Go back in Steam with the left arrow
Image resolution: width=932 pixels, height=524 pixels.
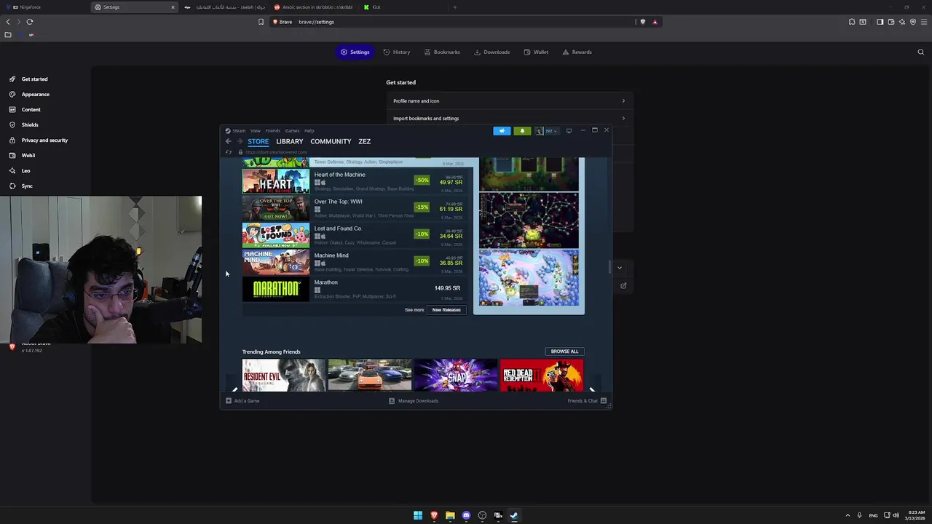click(x=228, y=141)
